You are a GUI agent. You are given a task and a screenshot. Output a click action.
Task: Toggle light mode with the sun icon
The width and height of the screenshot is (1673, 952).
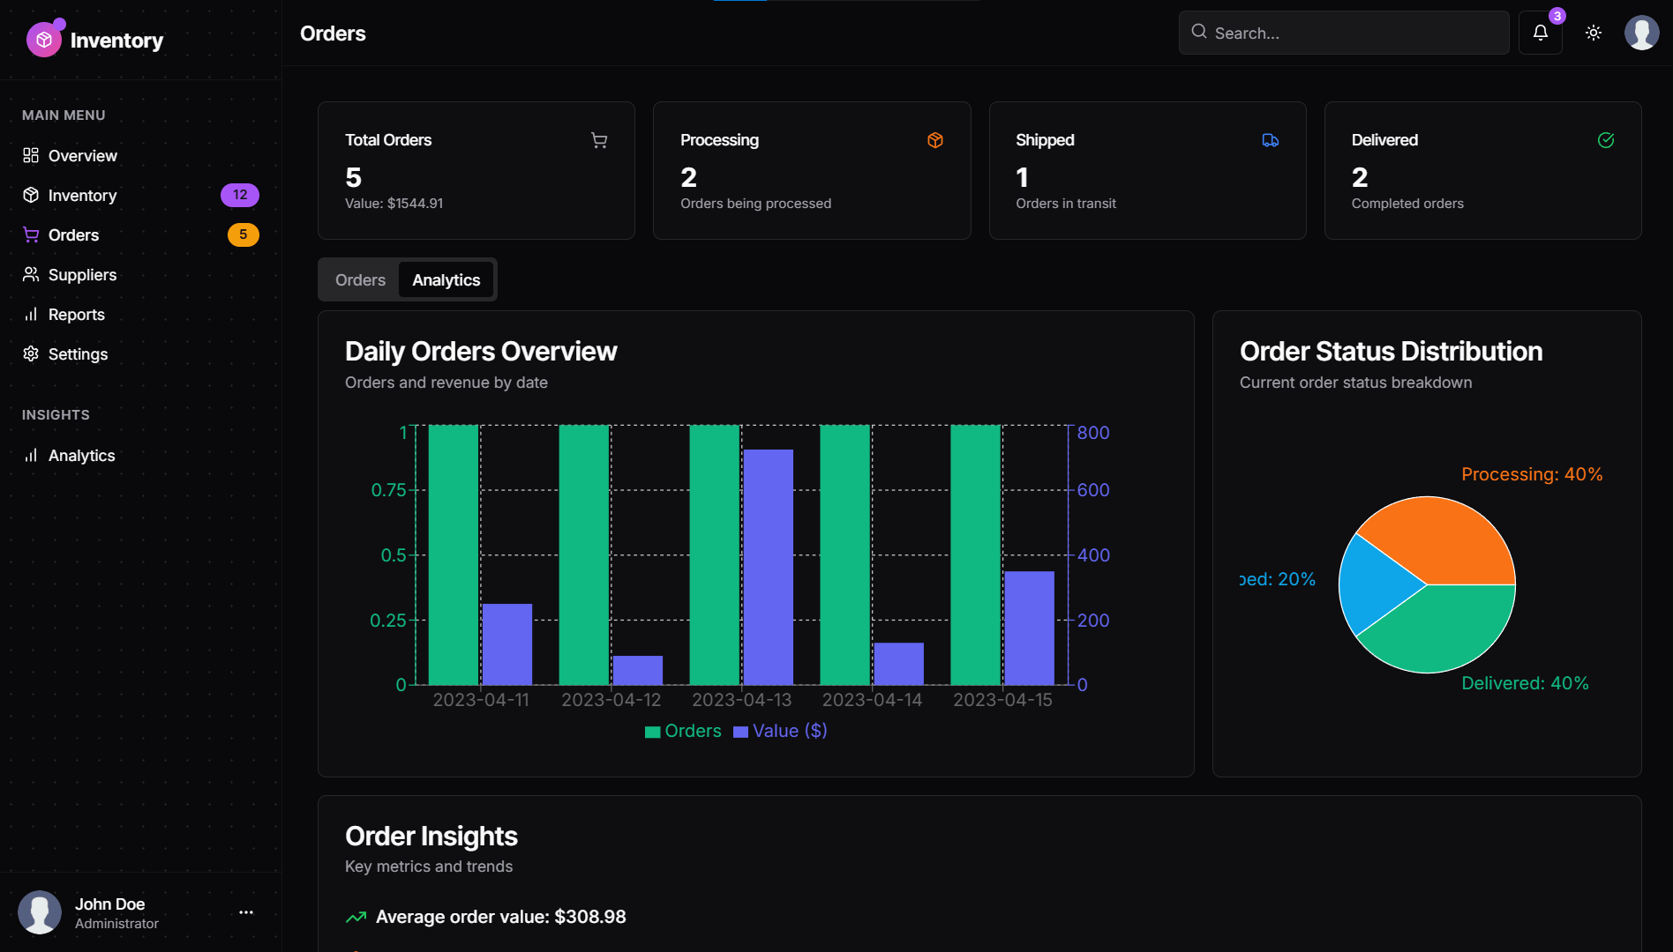click(1593, 33)
